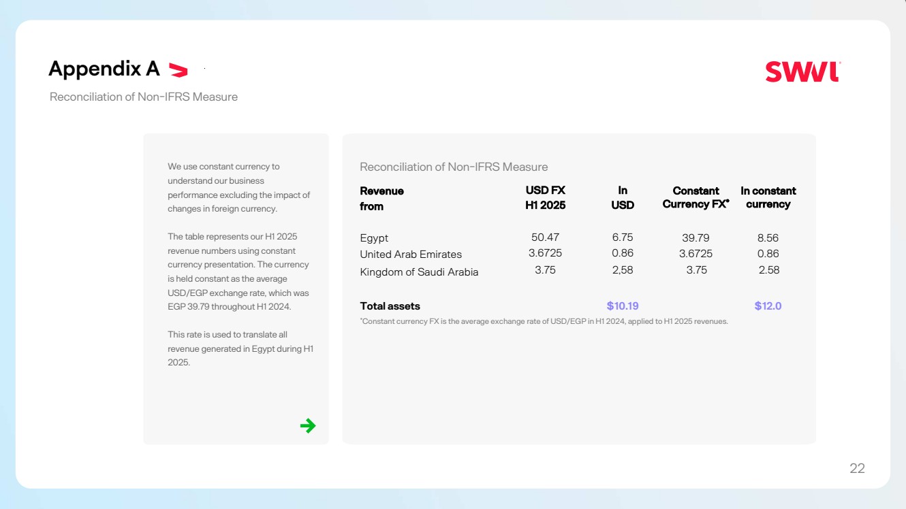Click the 'Constant Currency FX' column header

[696, 197]
